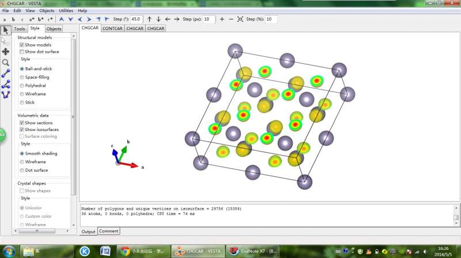This screenshot has width=461, height=258.
Task: Zoom in with the plus icon
Action: coord(222,20)
